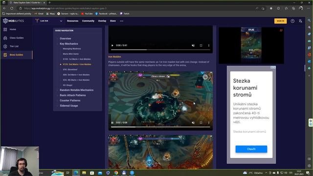Viewport: 313px width, 176px height.
Task: Click the browser back arrow
Action: tap(4, 8)
